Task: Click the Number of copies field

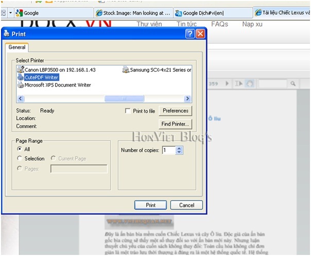Action: tap(169, 150)
